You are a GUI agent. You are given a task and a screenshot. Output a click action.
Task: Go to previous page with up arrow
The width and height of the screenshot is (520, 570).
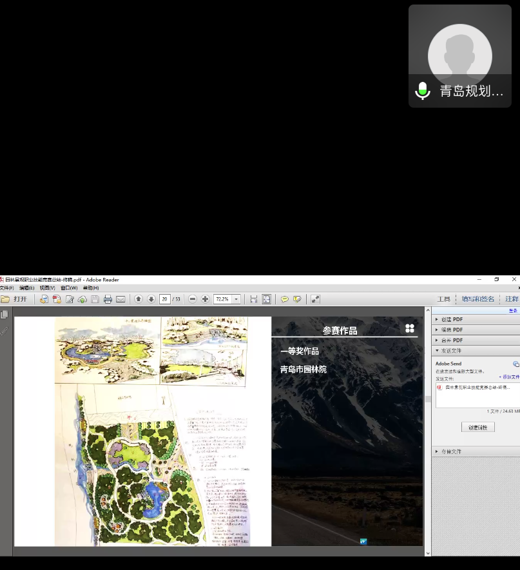(x=139, y=299)
